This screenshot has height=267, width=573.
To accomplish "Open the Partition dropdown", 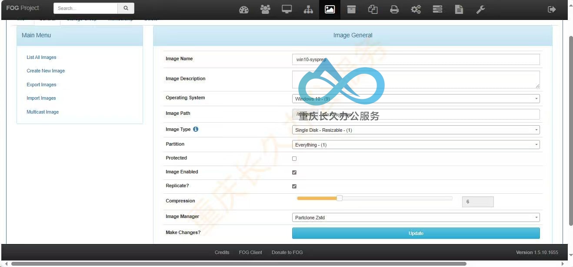I will coord(416,145).
